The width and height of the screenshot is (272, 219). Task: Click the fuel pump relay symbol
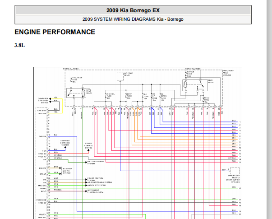[76, 93]
